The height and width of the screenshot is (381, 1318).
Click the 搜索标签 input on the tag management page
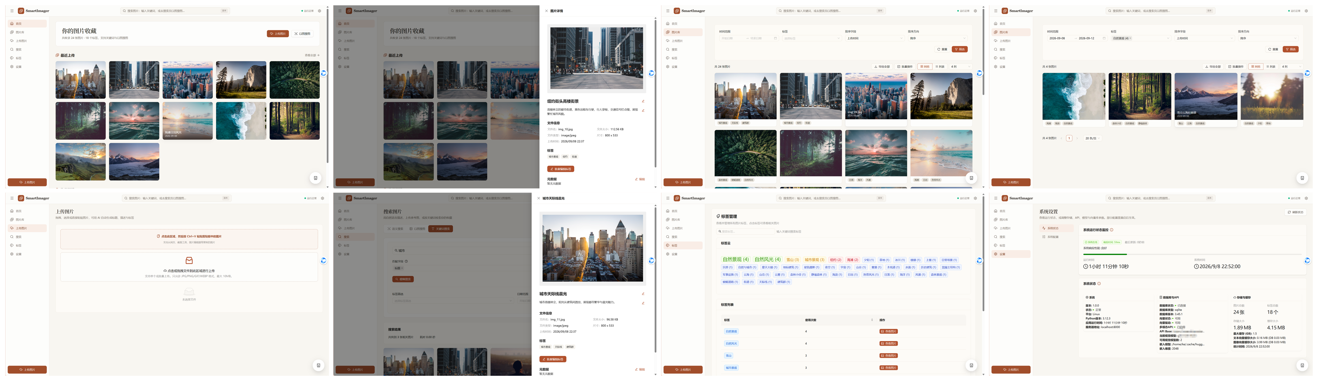746,231
